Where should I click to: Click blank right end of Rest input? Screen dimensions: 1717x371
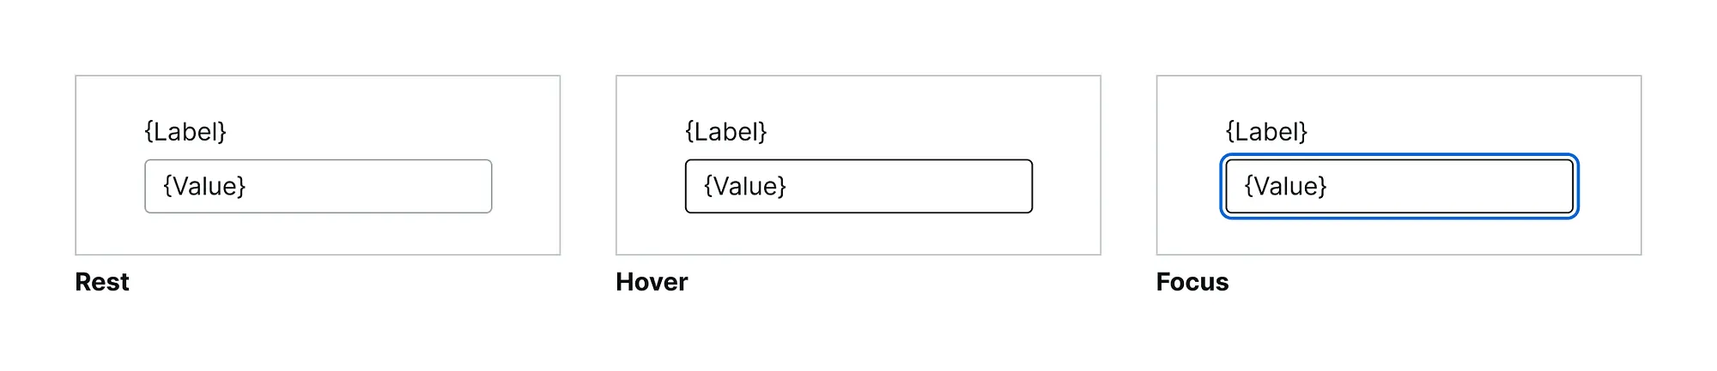point(429,186)
